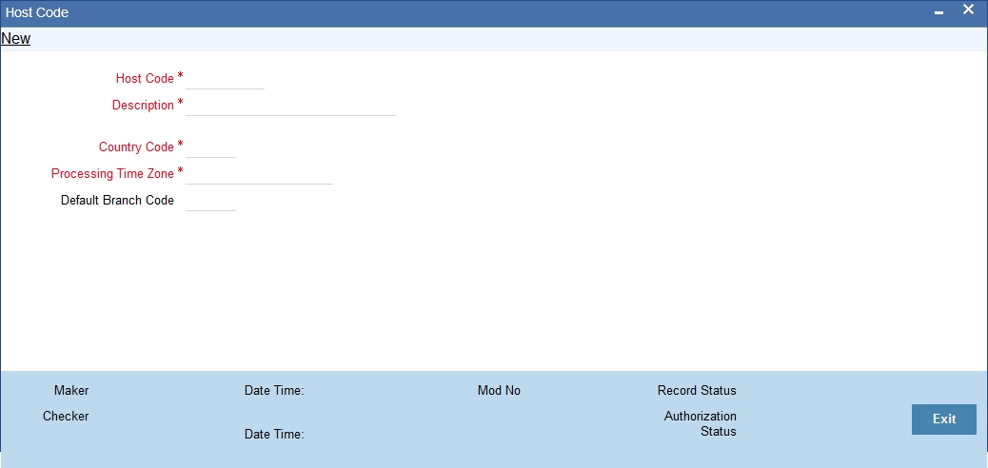Click the Checker label in footer
This screenshot has height=468, width=988.
(x=66, y=417)
